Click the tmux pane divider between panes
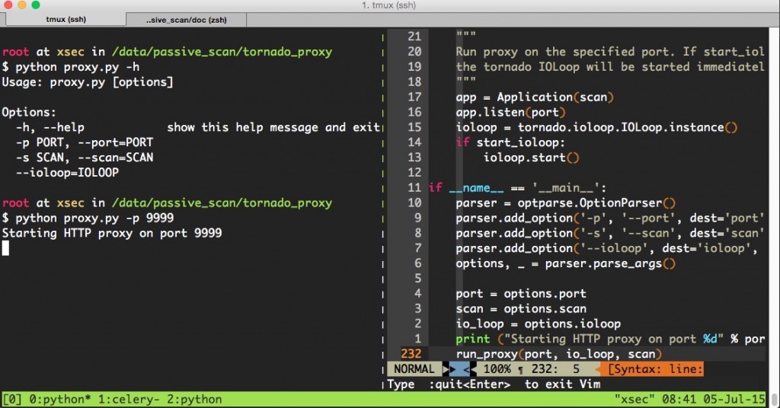This screenshot has height=408, width=780. (382, 209)
